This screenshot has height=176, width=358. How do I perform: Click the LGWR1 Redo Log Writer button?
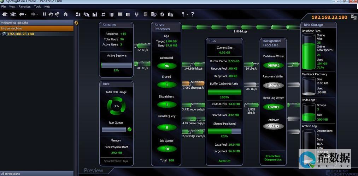273,107
